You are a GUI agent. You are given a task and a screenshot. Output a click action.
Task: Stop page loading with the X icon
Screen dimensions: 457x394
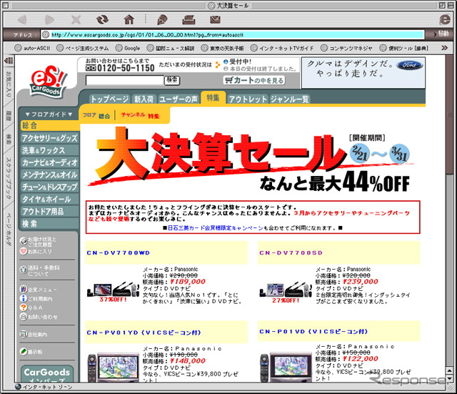(76, 20)
